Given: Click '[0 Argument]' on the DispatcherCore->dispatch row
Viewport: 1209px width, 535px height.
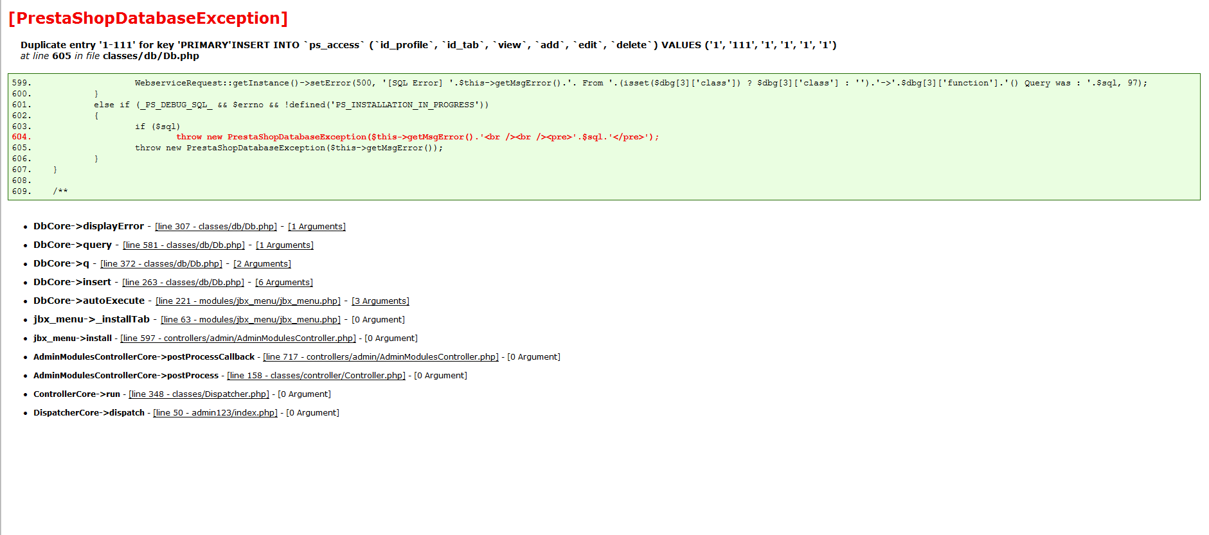Looking at the screenshot, I should tap(312, 413).
